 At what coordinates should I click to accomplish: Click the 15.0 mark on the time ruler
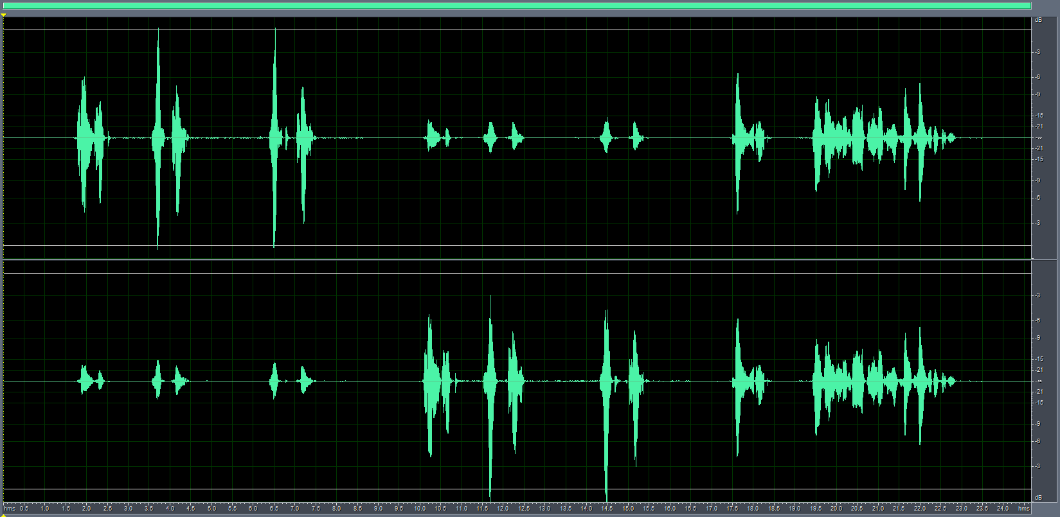[x=628, y=508]
